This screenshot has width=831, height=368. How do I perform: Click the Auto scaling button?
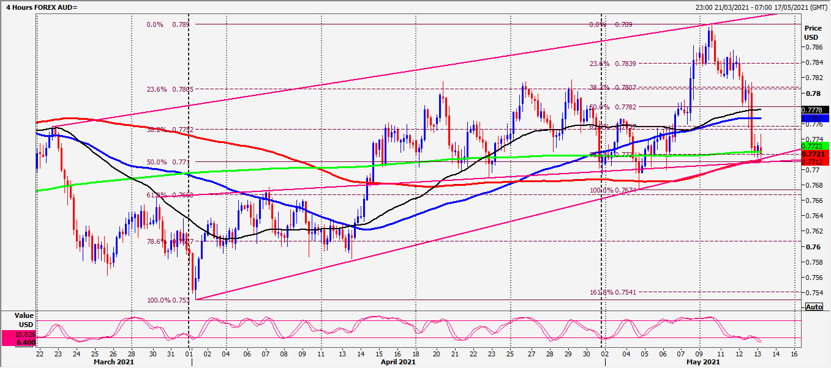pos(814,307)
